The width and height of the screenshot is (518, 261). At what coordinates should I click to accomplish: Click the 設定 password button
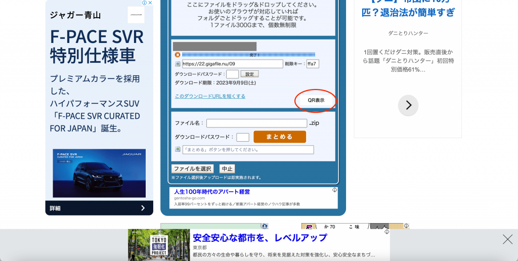pos(249,74)
